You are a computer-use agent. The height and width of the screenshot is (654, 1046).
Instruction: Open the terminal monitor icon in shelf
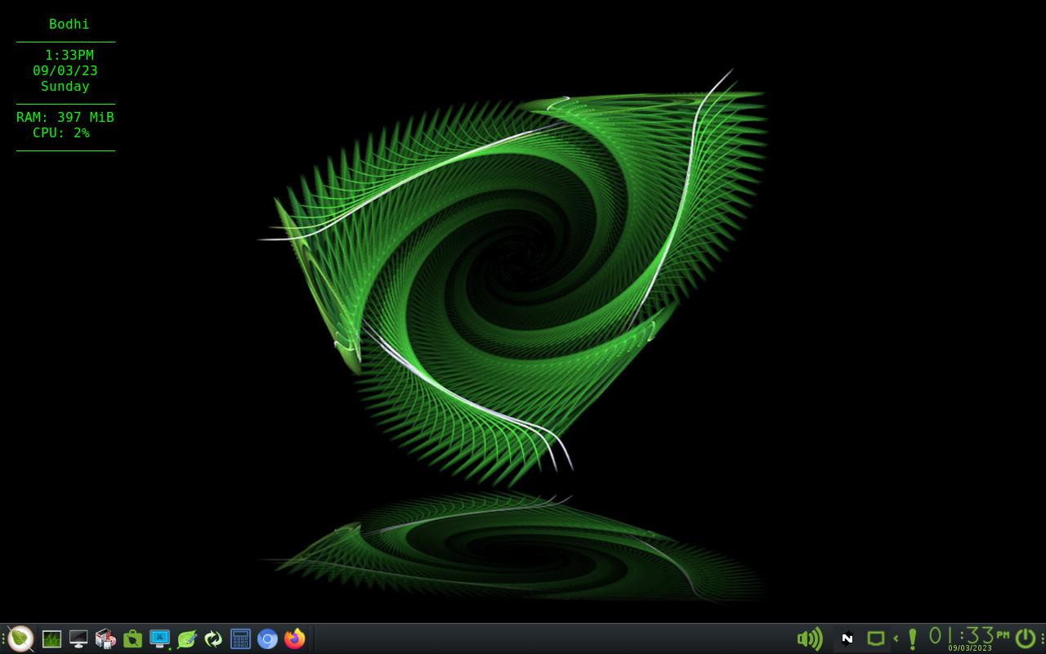coord(78,638)
